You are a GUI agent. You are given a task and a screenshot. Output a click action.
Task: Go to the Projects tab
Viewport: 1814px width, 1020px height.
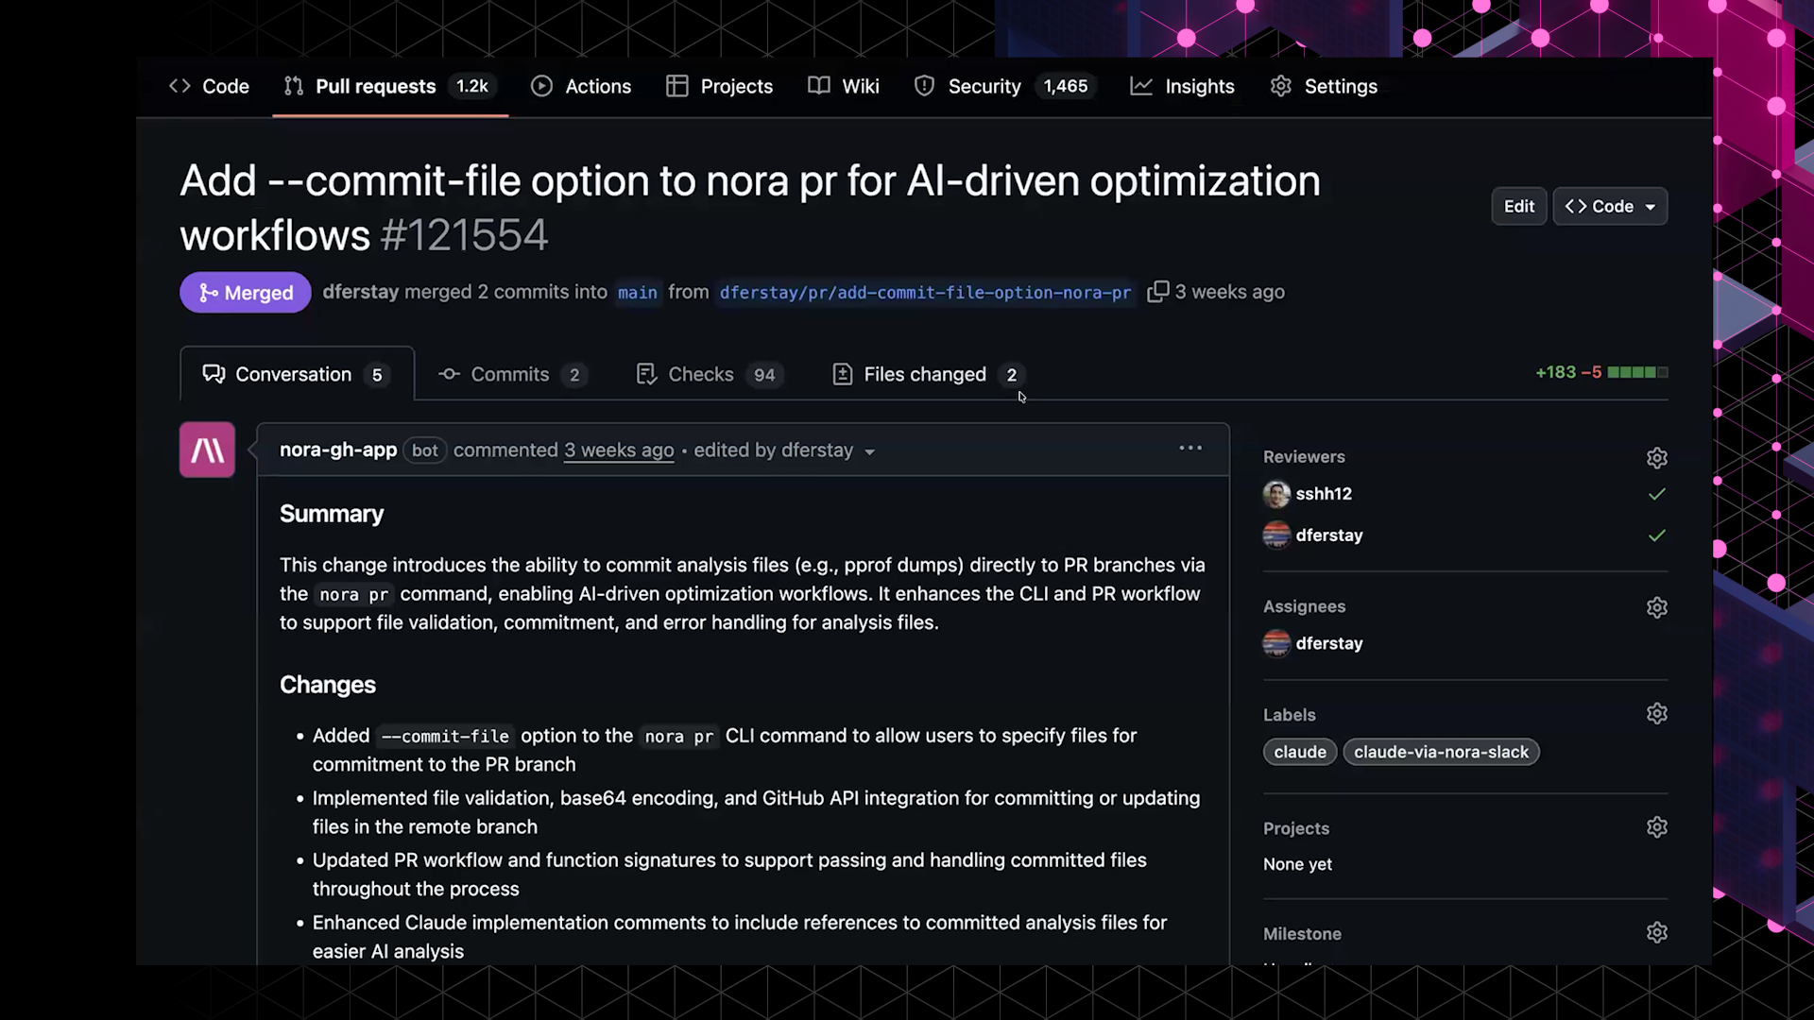click(719, 86)
